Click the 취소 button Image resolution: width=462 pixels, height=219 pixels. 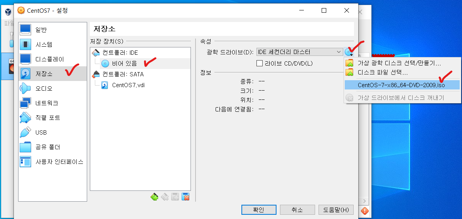[x=297, y=210]
